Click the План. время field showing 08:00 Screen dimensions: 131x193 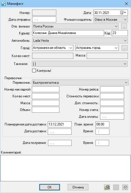[102, 124]
